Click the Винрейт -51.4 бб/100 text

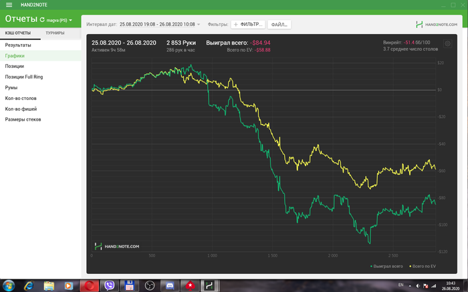tap(406, 43)
